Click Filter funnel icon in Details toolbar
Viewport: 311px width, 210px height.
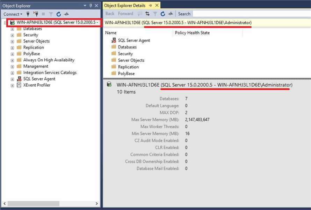155,14
